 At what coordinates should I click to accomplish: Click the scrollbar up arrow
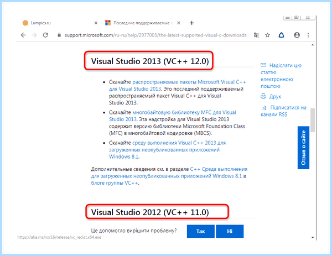pos(313,45)
